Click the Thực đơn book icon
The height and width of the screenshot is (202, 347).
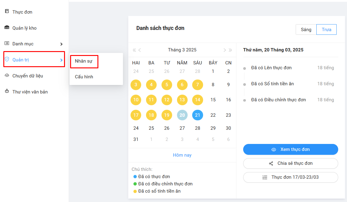pos(7,11)
